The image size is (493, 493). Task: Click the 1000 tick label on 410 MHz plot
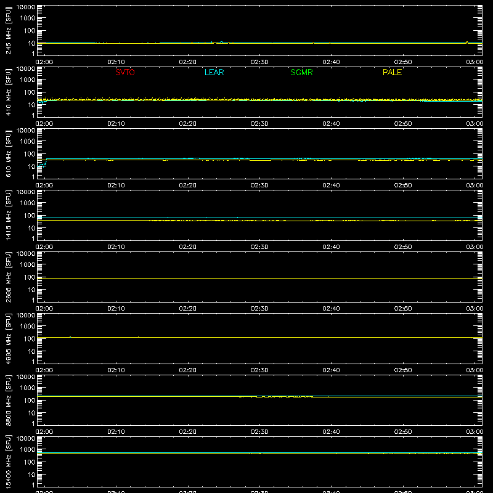click(28, 80)
